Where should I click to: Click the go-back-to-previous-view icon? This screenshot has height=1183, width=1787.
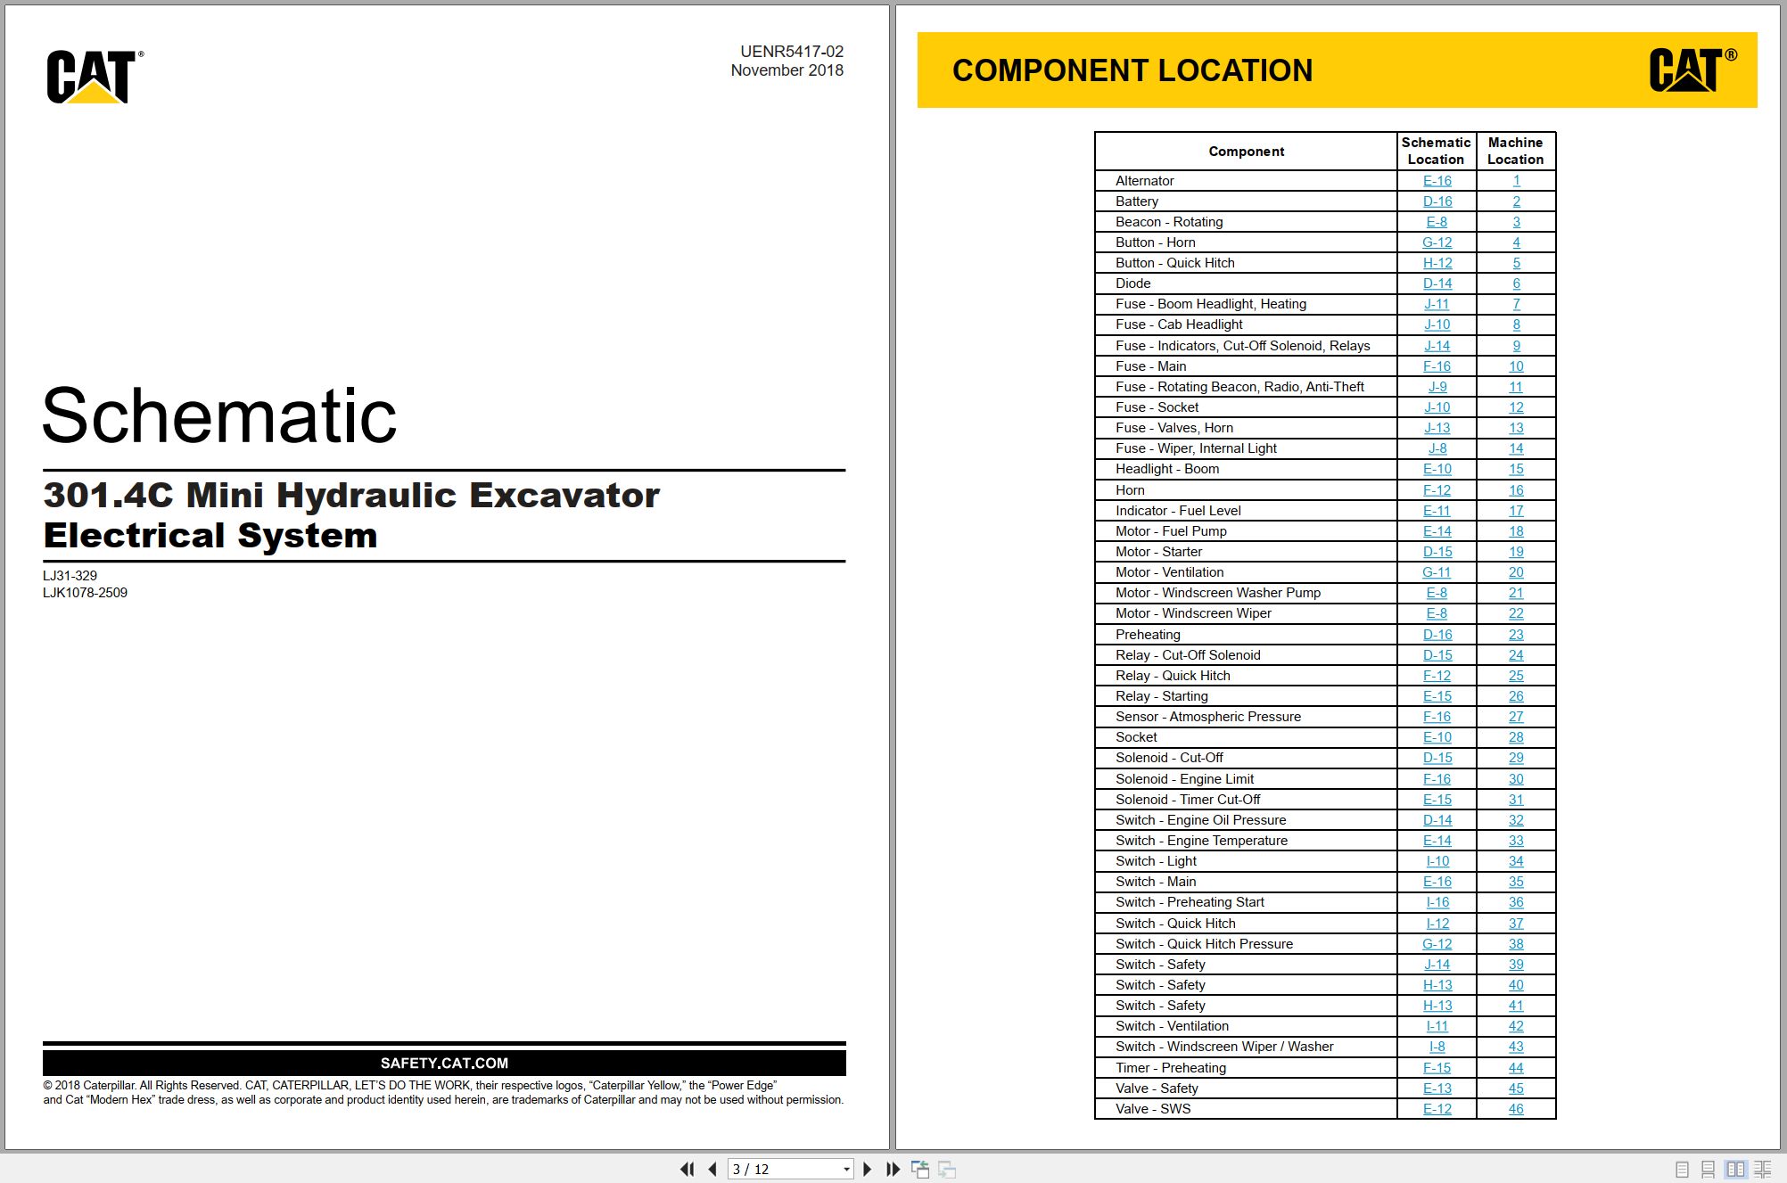(920, 1169)
